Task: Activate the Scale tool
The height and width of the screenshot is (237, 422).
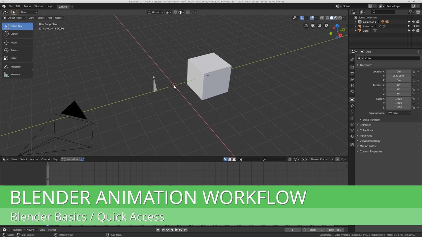Action: tap(17, 58)
